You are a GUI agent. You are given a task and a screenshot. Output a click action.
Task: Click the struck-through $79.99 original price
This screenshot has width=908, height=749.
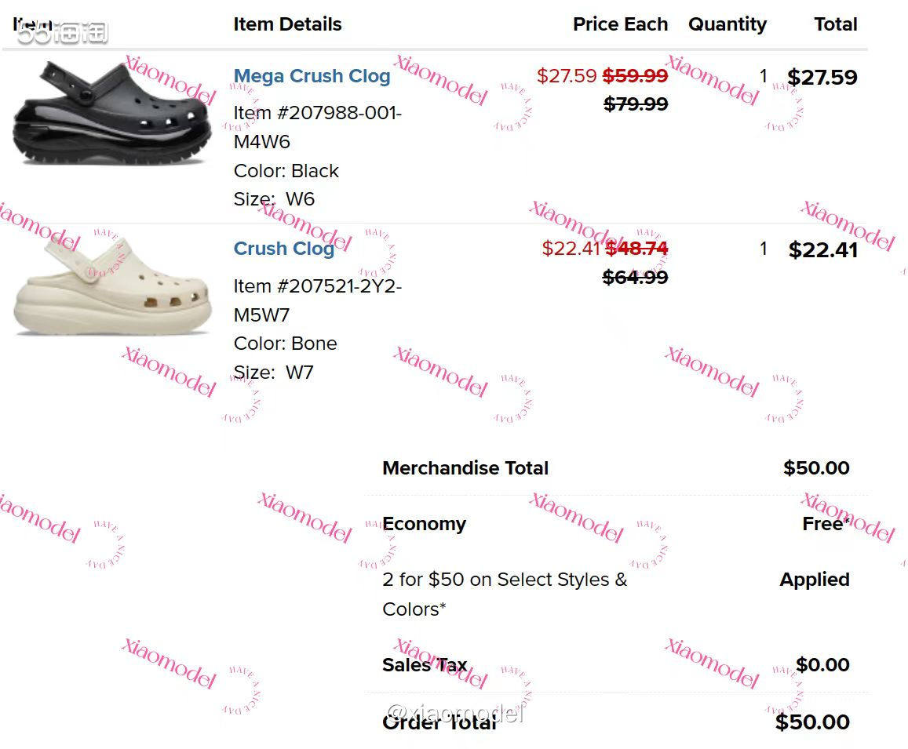pos(636,104)
